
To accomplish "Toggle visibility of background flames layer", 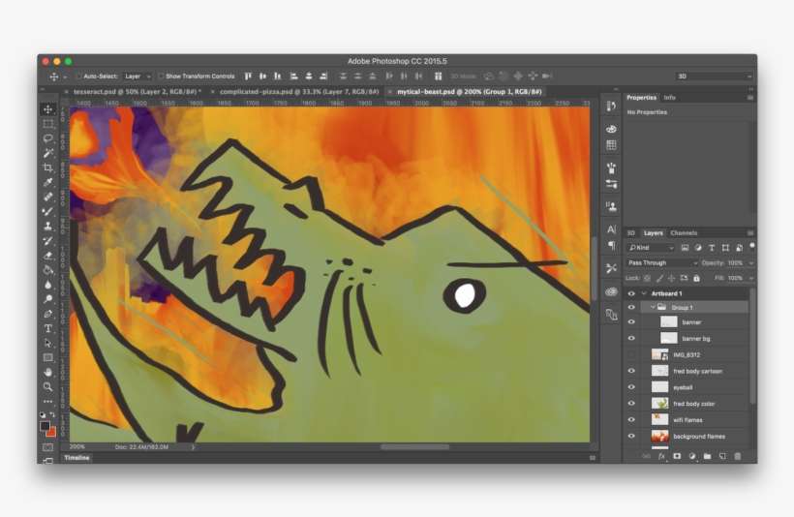I will pos(631,437).
